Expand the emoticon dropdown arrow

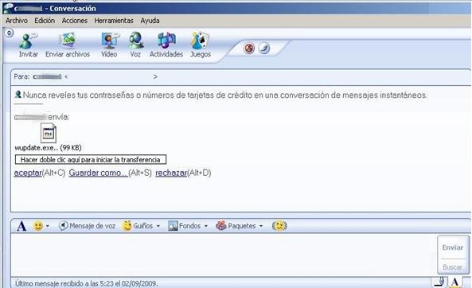point(48,226)
